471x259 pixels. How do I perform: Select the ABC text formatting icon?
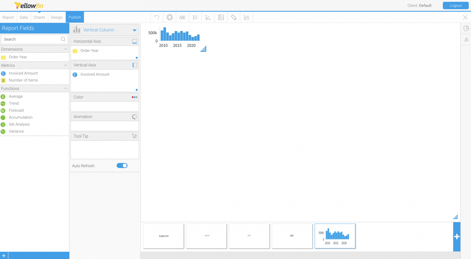(182, 17)
